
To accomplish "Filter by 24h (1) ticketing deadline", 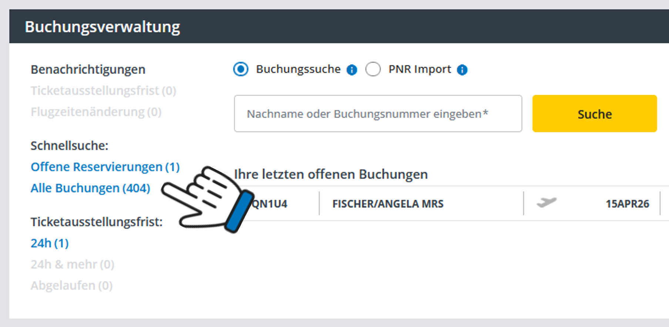I will (50, 243).
